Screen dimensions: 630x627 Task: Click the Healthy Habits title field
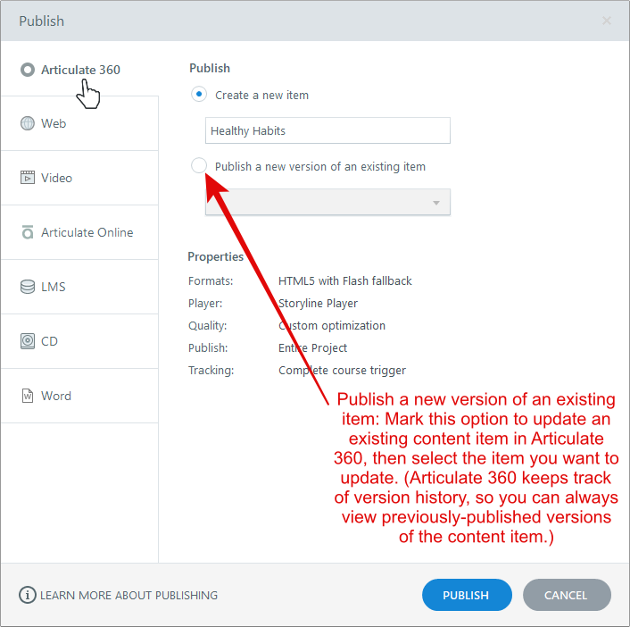tap(327, 130)
